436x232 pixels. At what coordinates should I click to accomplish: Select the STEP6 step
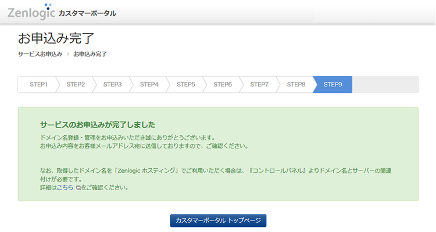coord(223,85)
